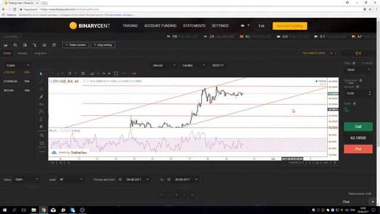Image resolution: width=380 pixels, height=214 pixels.
Task: Click the Trader contest button
Action: [75, 45]
